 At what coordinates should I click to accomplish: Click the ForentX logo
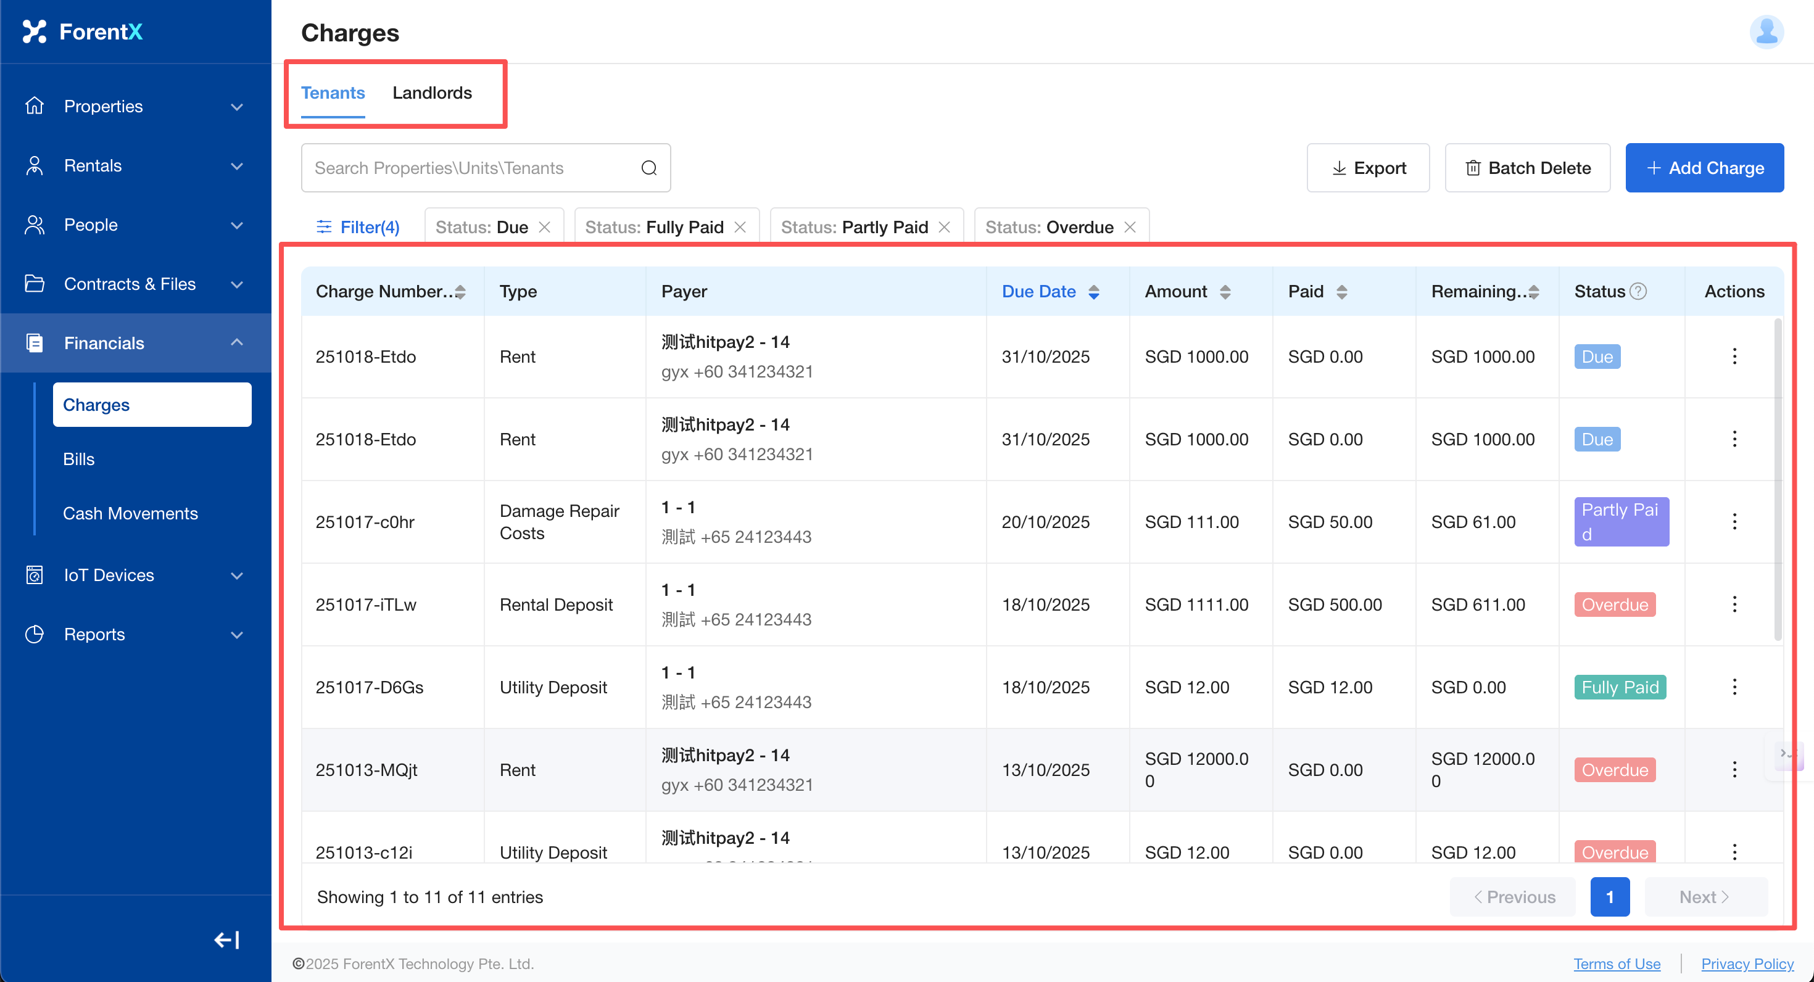click(83, 31)
